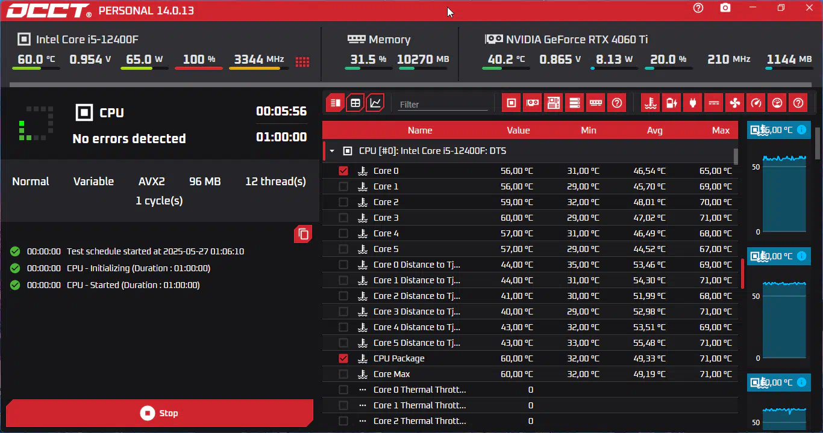This screenshot has width=823, height=433.
Task: Stop the running CPU test
Action: coord(160,413)
